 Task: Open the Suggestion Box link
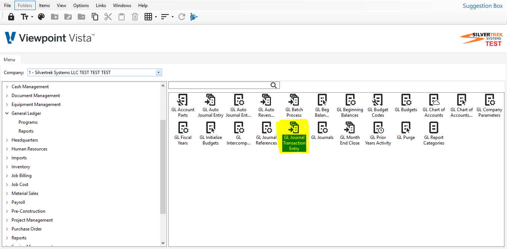(x=482, y=6)
